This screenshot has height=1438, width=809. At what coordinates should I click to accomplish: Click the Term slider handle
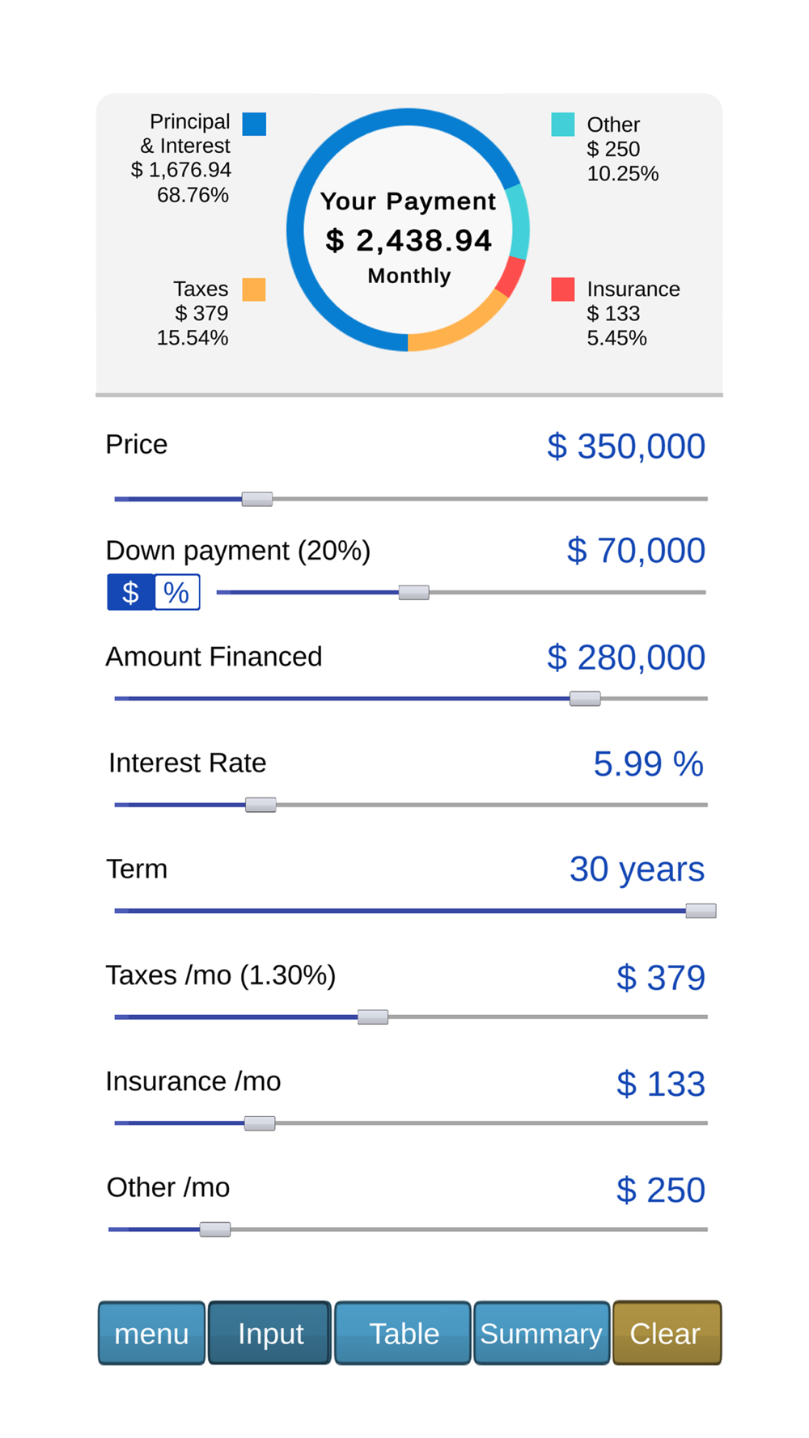tap(701, 911)
